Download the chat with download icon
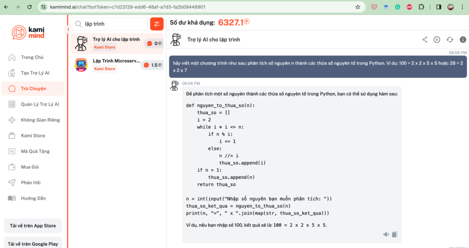 coord(437,39)
